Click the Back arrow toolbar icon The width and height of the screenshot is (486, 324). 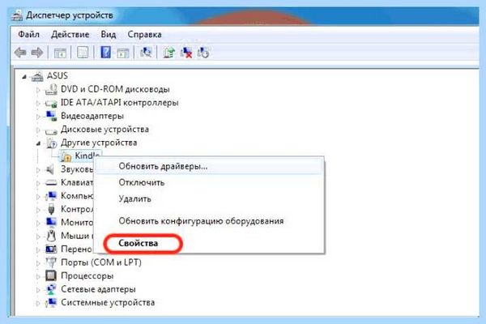(x=20, y=53)
